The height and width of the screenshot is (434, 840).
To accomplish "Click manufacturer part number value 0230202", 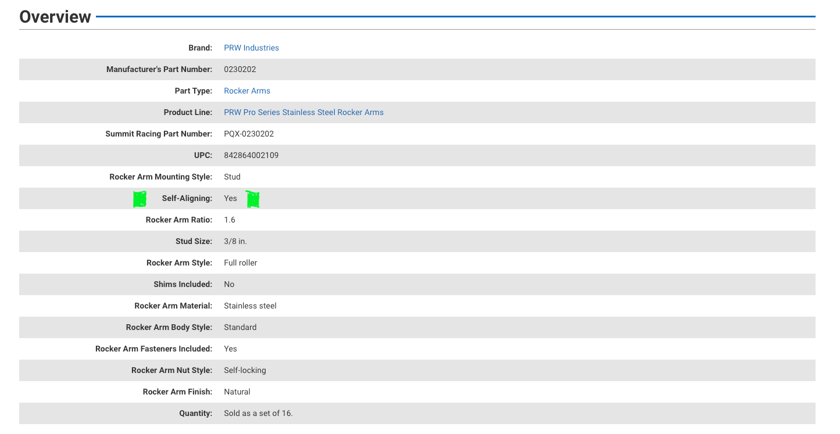I will (x=240, y=69).
